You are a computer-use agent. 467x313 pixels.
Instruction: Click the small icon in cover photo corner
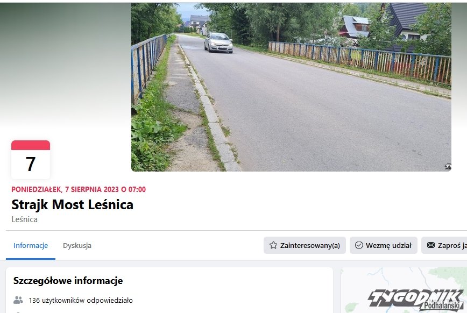click(448, 167)
